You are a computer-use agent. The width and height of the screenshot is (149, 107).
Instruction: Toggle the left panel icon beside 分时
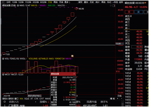[x=4, y=2]
